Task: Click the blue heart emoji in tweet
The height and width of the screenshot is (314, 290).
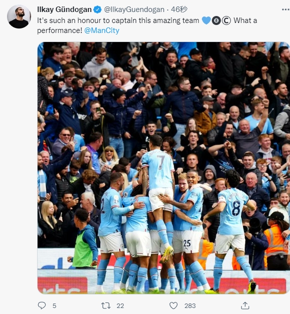Action: [x=206, y=20]
